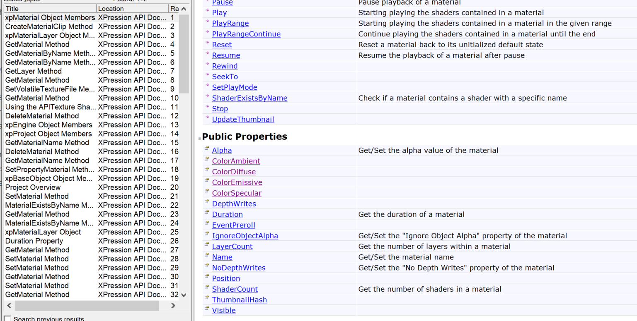The height and width of the screenshot is (321, 637).
Task: Open the ColorDiffuse property link
Action: click(234, 172)
